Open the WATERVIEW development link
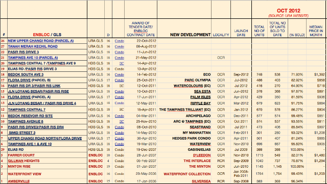The width and height of the screenshot is (327, 184). [200, 144]
